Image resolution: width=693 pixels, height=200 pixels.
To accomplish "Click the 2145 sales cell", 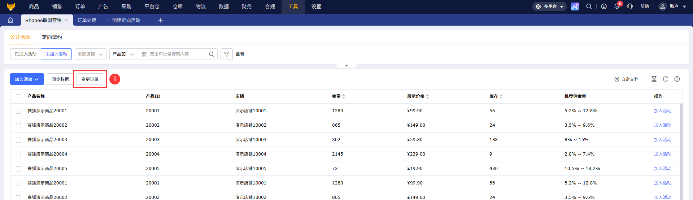I will (x=337, y=154).
